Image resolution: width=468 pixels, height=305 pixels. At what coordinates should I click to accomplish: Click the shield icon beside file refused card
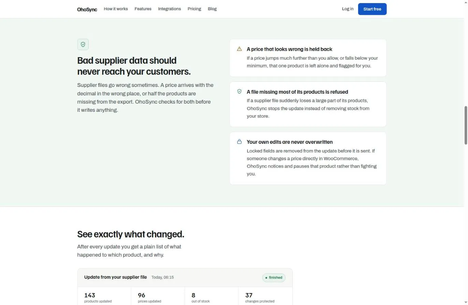click(239, 91)
